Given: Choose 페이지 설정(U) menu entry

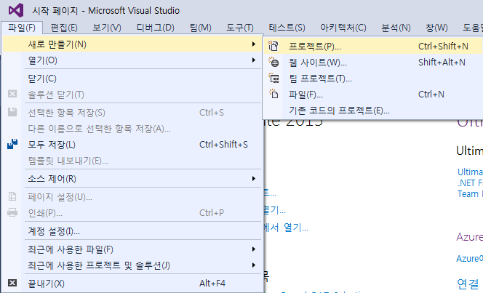Looking at the screenshot, I should point(132,197).
